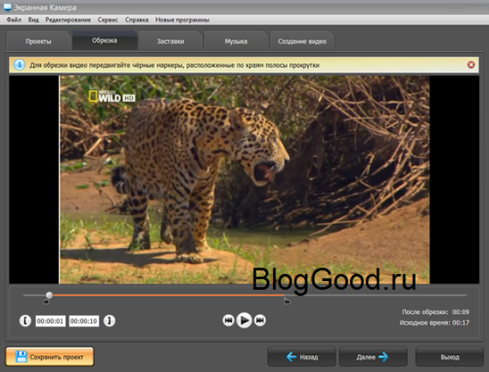Open the Создание видео tab
Screen dimensions: 489x372
pos(302,41)
